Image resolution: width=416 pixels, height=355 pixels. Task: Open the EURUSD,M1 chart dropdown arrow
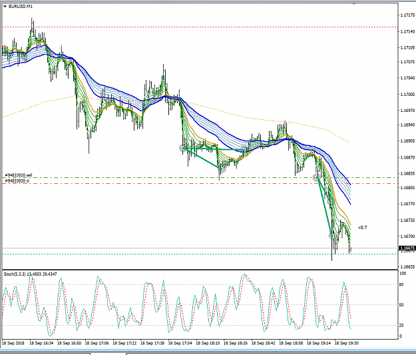(x=5, y=7)
